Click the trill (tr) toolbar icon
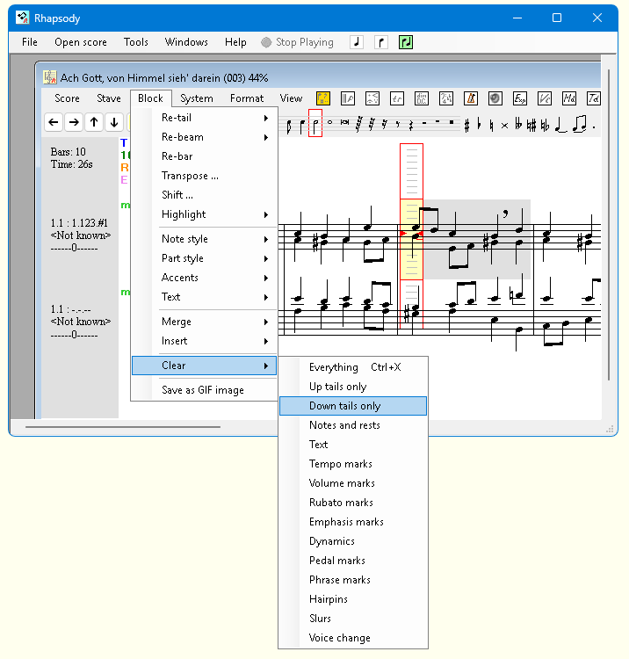 click(397, 99)
